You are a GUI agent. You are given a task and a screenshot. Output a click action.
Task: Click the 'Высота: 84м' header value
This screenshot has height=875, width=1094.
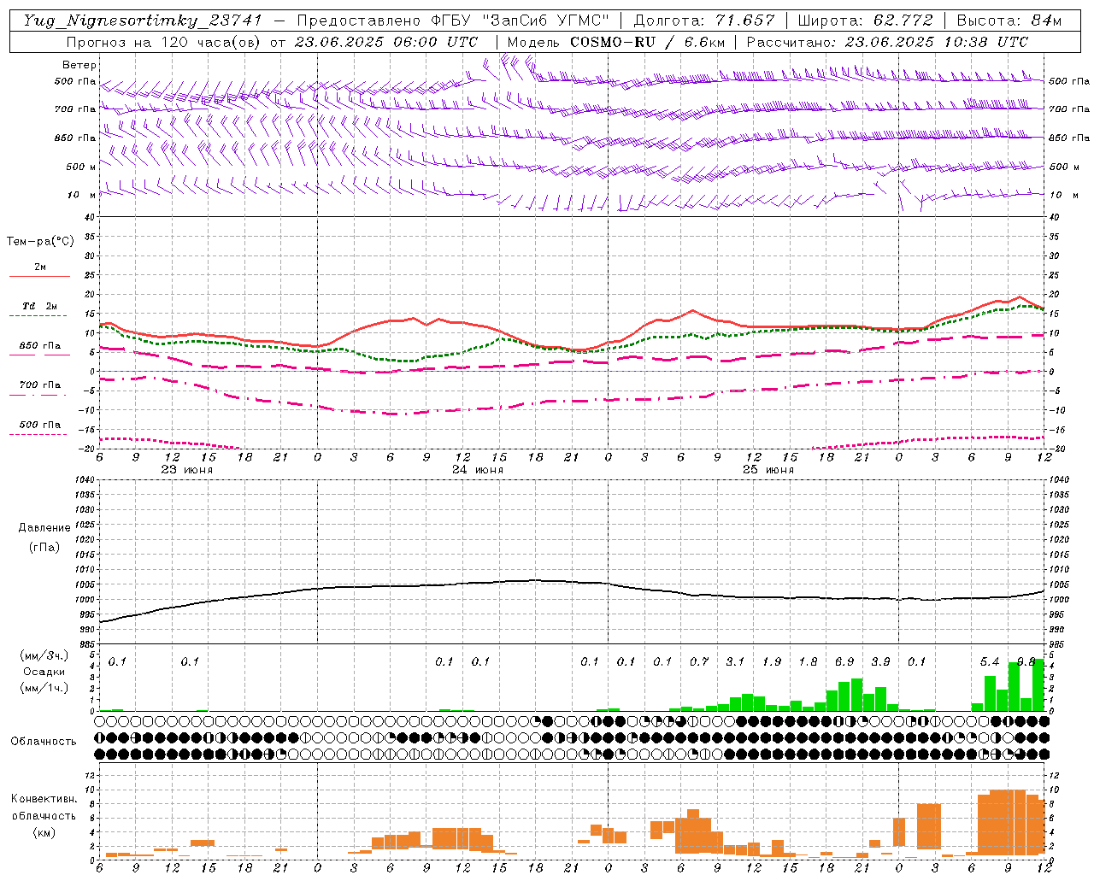(x=1009, y=21)
